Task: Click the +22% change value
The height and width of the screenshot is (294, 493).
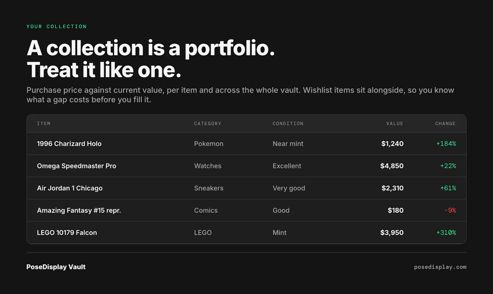Action: pyautogui.click(x=448, y=166)
